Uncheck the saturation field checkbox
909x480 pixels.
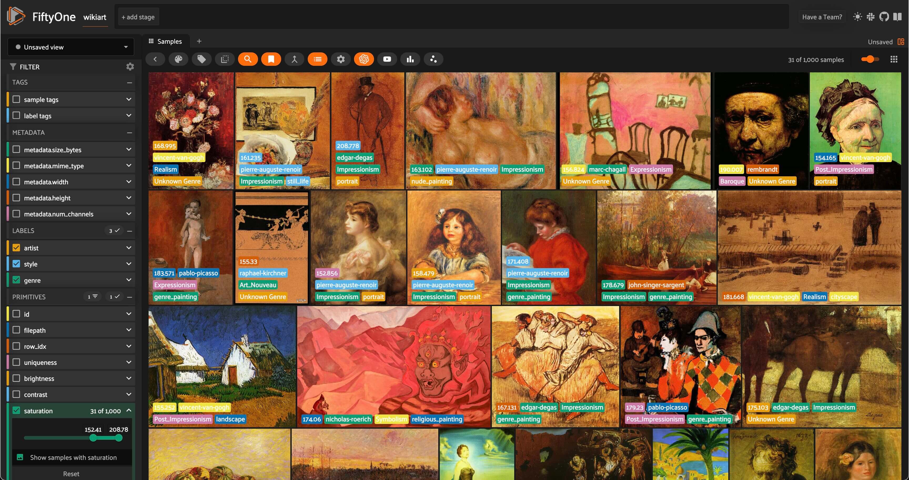tap(16, 411)
